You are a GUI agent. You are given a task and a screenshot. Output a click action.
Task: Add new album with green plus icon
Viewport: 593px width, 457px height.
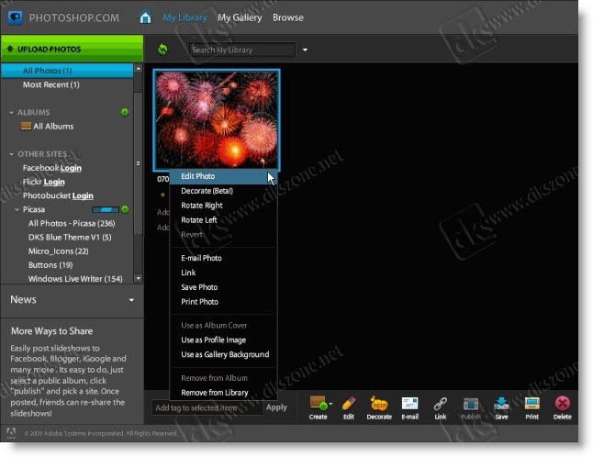tap(125, 112)
